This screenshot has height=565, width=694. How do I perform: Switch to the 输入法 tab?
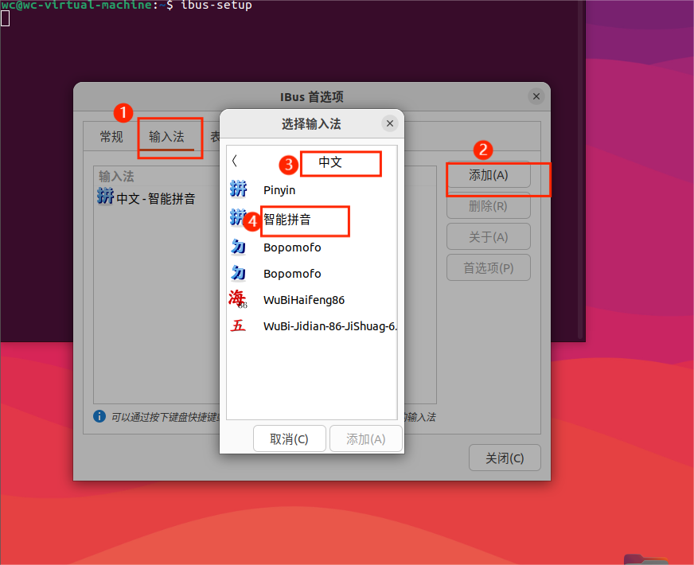pyautogui.click(x=170, y=136)
